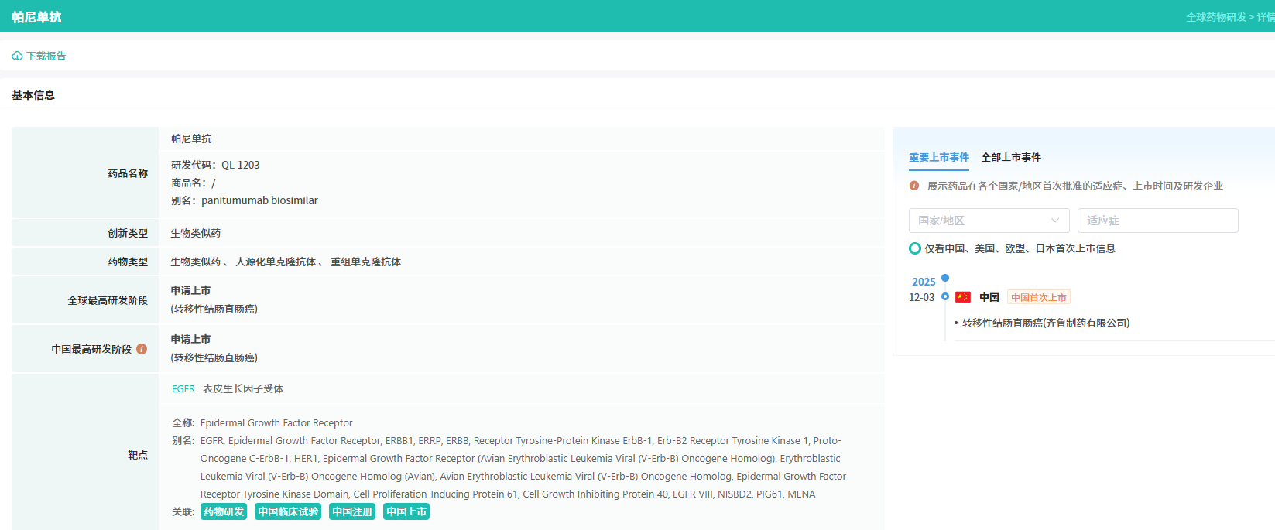
Task: Click 下载报告 link
Action: coord(46,56)
